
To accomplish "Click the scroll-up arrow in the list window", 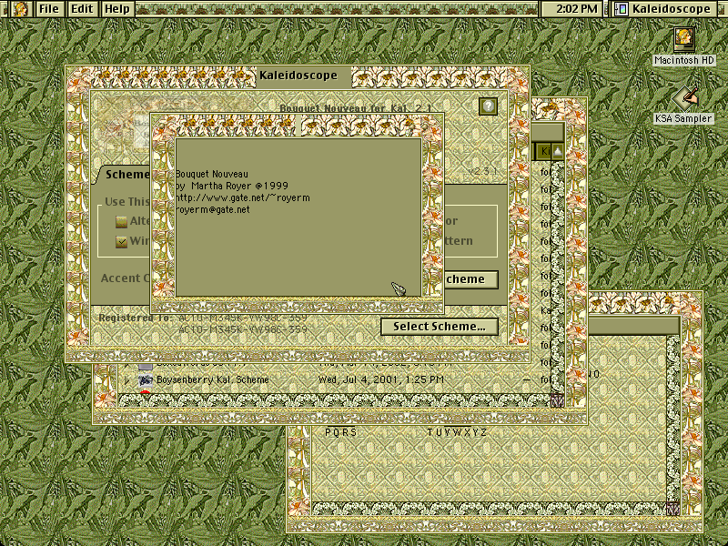I will tap(558, 151).
